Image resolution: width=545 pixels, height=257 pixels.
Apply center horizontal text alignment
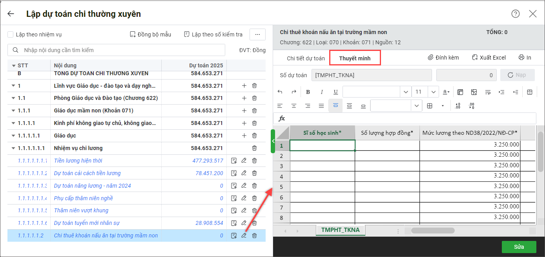click(x=293, y=106)
